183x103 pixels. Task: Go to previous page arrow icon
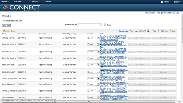[159, 31]
